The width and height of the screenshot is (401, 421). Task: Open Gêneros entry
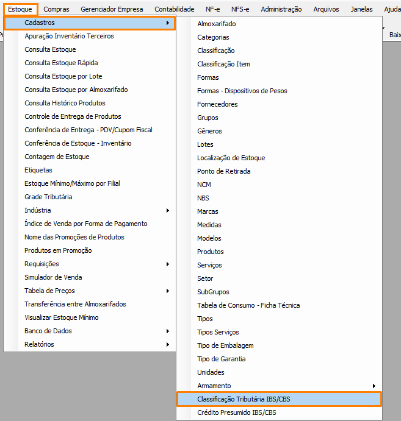[279, 131]
